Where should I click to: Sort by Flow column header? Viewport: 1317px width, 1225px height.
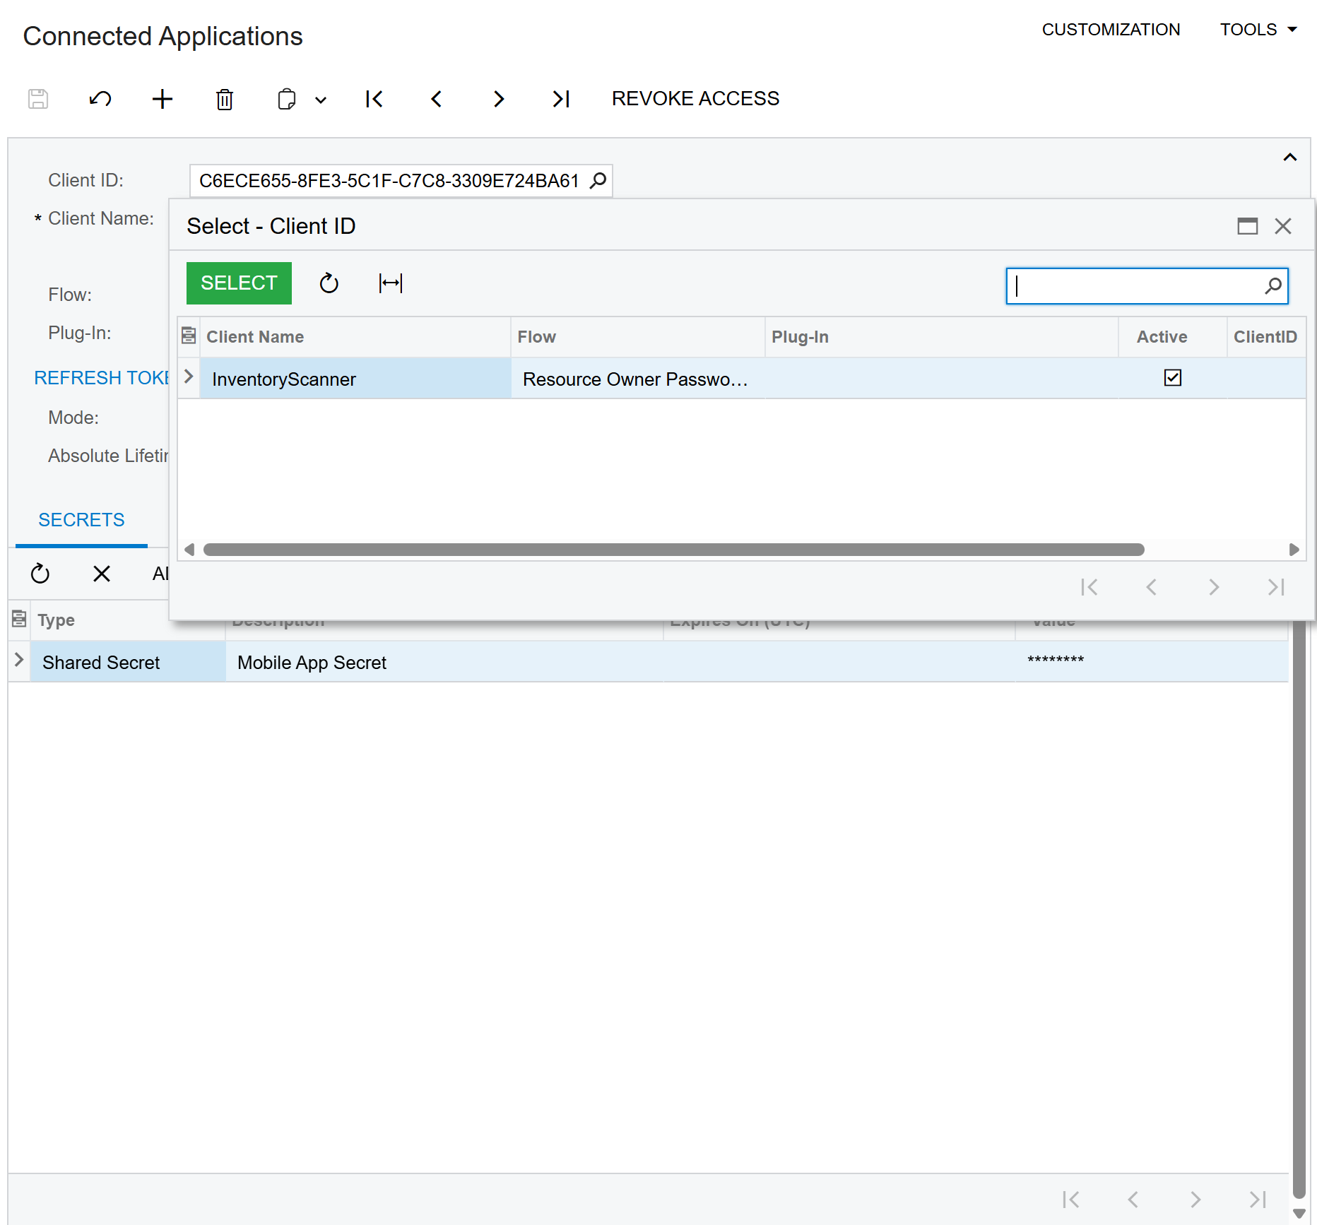(638, 337)
